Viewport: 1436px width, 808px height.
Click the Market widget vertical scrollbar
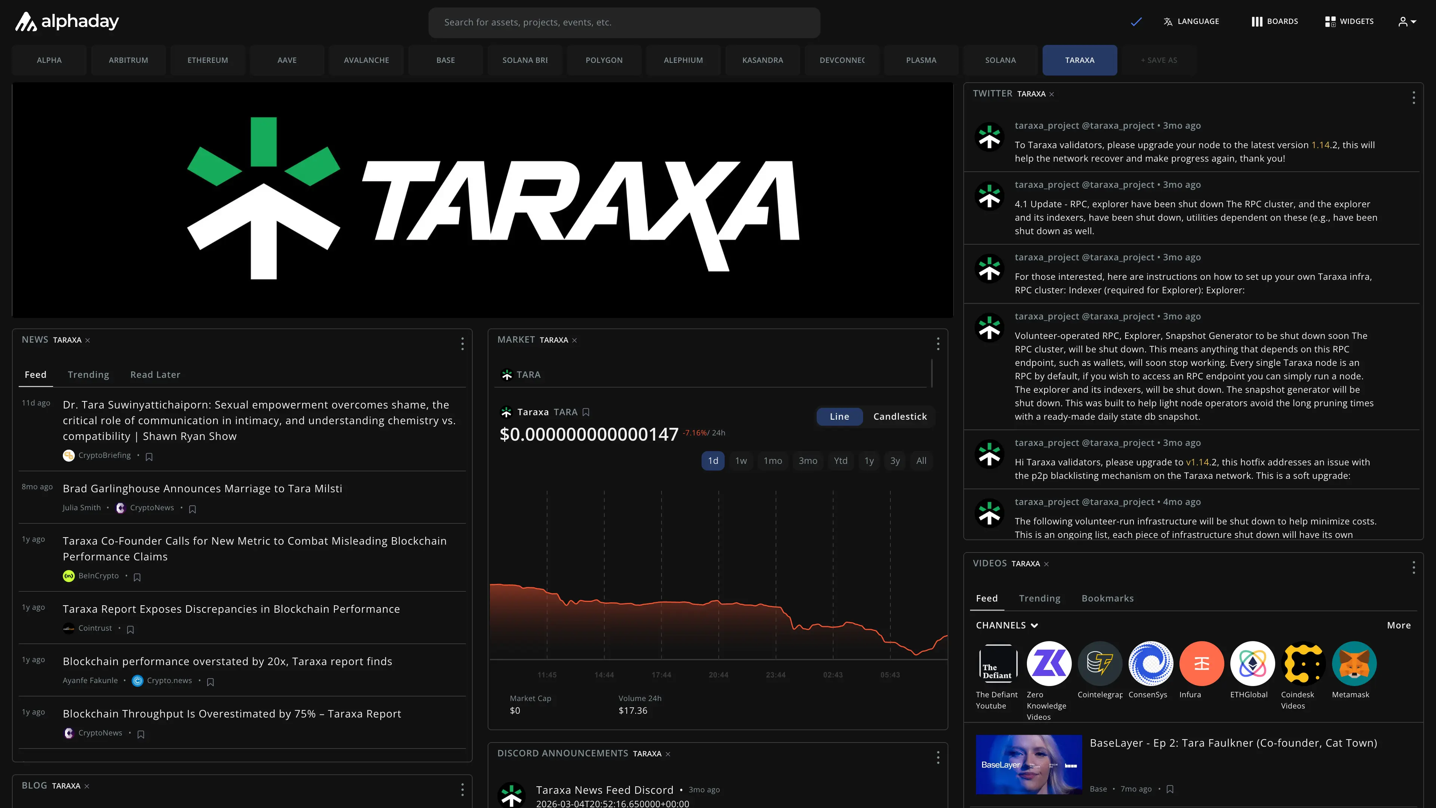[x=932, y=373]
